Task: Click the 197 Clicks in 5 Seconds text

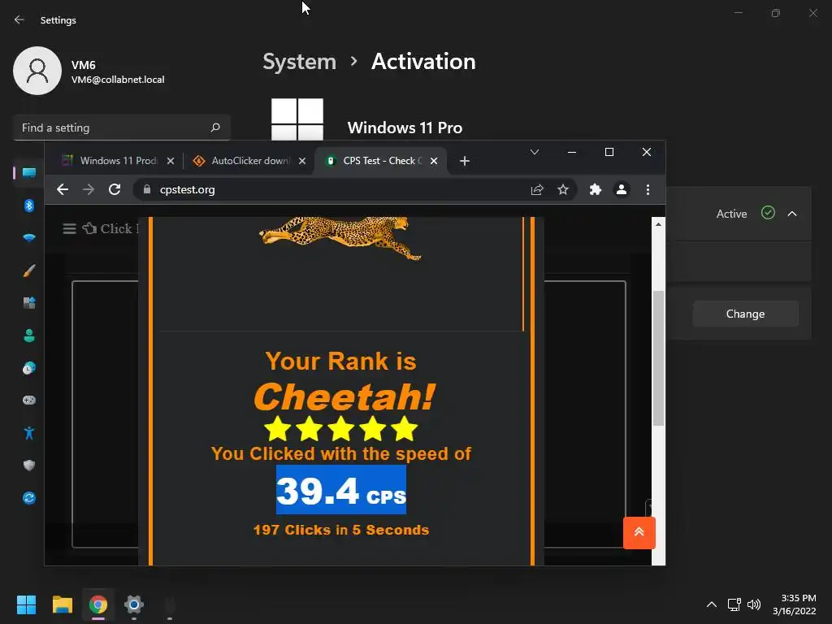Action: [341, 530]
